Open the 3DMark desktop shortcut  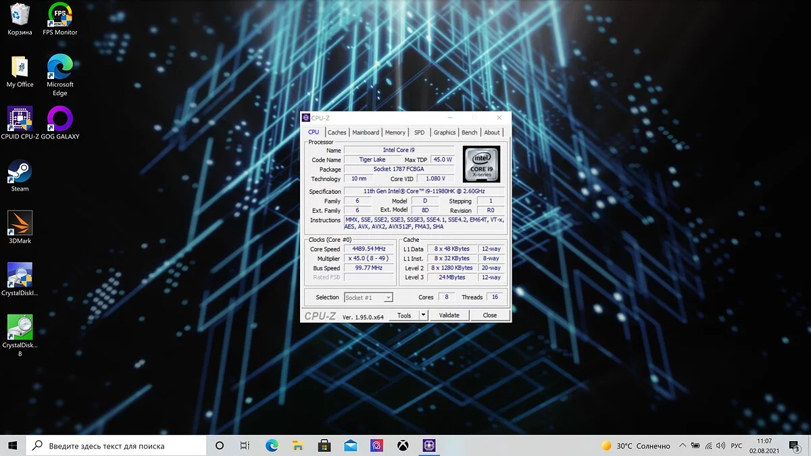pos(20,224)
